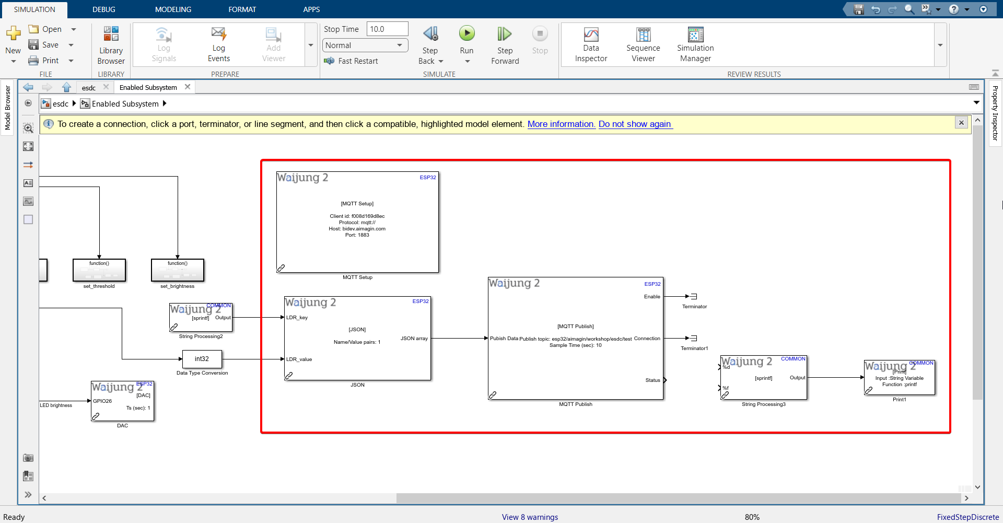Expand the New dropdown arrow
Viewport: 1003px width, 523px height.
13,62
